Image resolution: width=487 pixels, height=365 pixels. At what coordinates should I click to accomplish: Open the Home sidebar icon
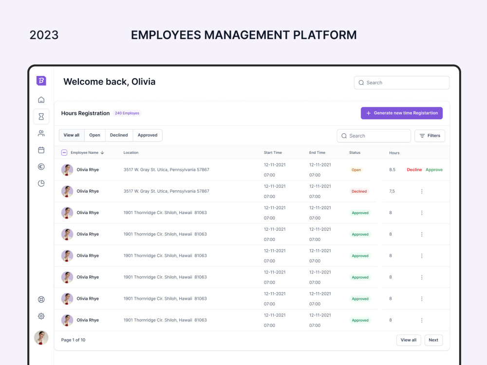point(41,100)
